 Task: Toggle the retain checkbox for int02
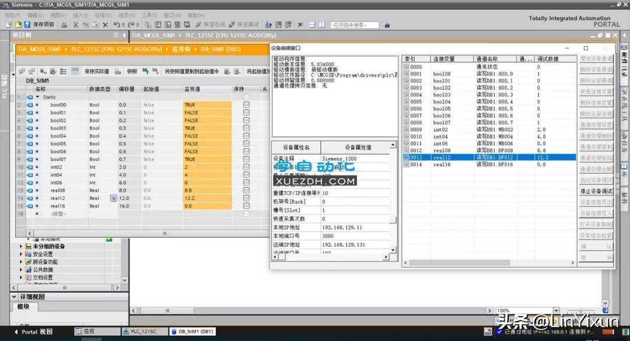click(246, 167)
